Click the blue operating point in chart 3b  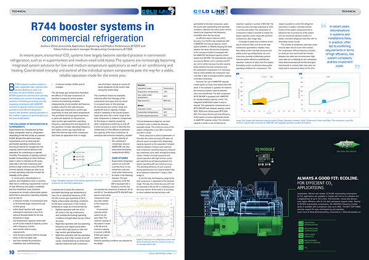tap(324, 101)
